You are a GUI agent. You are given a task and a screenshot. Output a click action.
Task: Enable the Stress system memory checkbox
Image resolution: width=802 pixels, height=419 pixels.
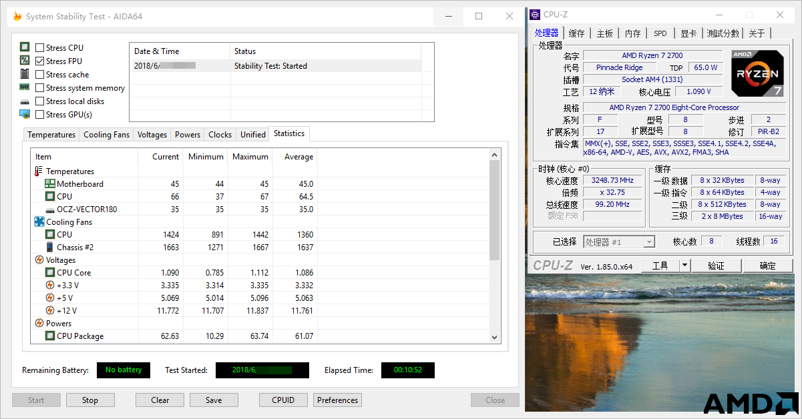tap(40, 88)
